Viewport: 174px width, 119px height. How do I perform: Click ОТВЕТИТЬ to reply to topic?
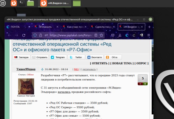click(100, 63)
